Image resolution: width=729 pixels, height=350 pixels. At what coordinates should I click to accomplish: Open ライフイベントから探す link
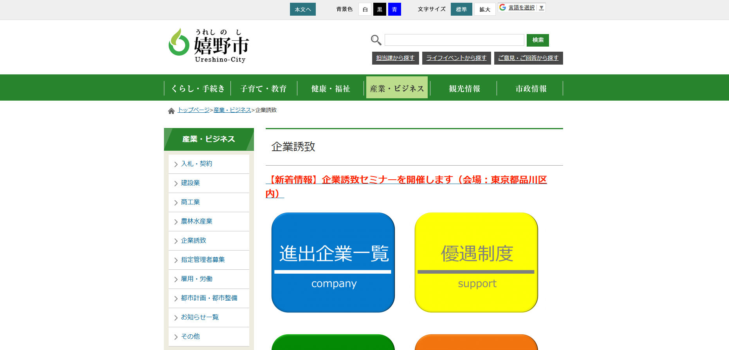(457, 58)
